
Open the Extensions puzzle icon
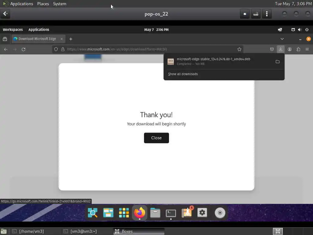click(x=298, y=49)
